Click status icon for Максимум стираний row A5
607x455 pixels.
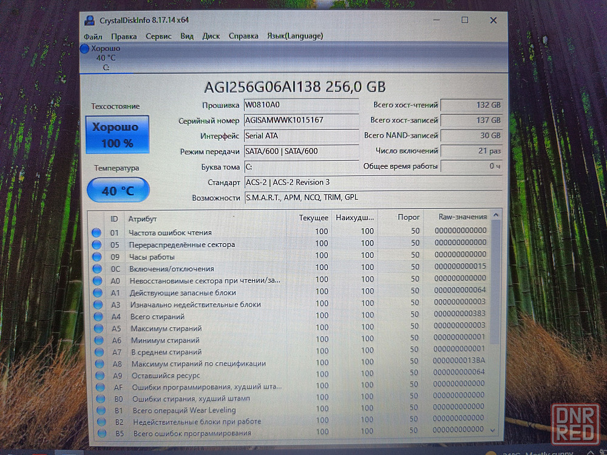click(99, 328)
